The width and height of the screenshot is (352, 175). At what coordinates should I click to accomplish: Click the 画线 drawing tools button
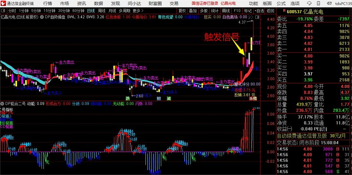click(x=226, y=11)
